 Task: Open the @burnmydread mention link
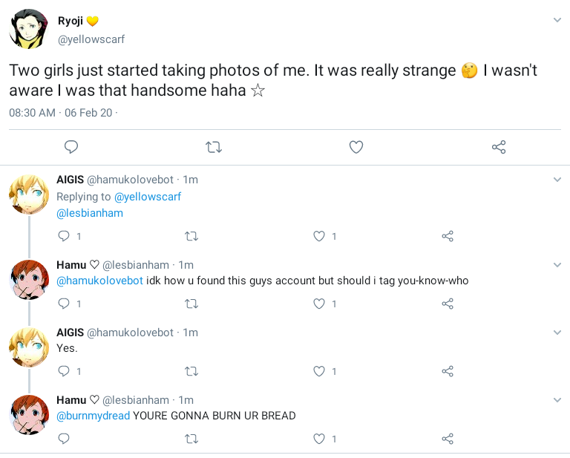click(93, 416)
